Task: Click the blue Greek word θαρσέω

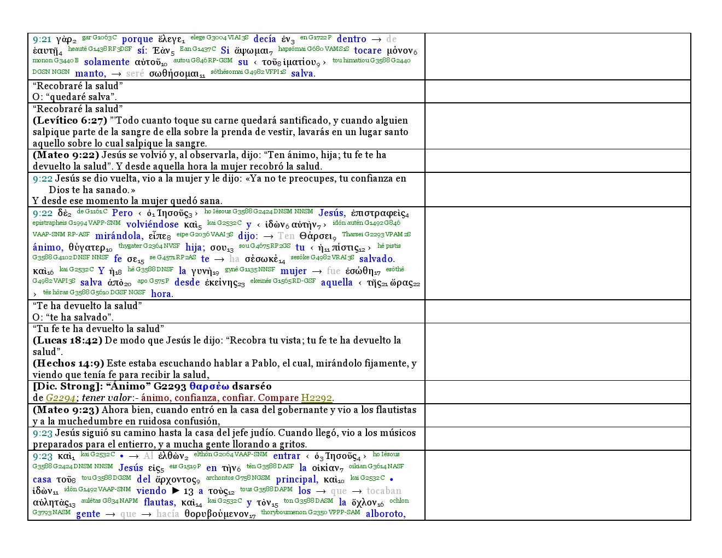Action: (x=209, y=386)
